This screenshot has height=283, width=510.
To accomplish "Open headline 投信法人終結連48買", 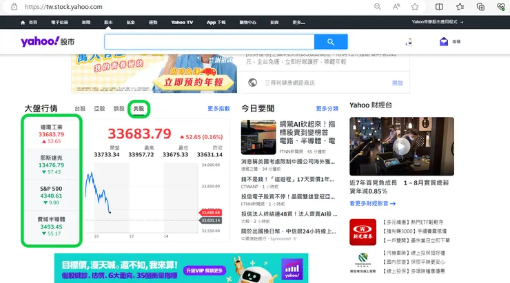I will (x=289, y=214).
